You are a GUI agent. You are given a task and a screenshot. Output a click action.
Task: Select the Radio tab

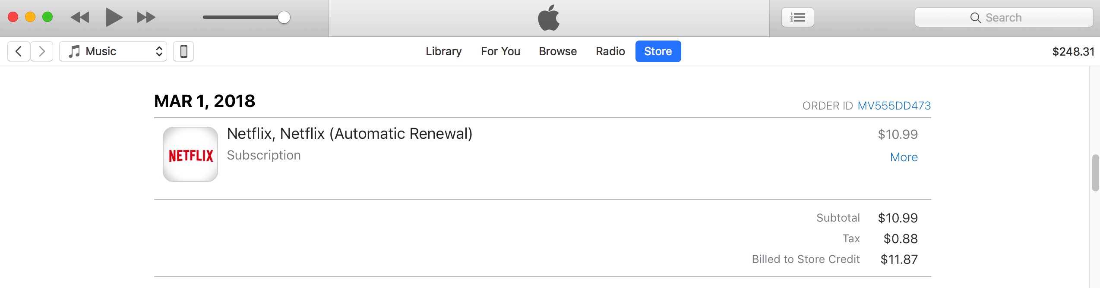pyautogui.click(x=610, y=51)
